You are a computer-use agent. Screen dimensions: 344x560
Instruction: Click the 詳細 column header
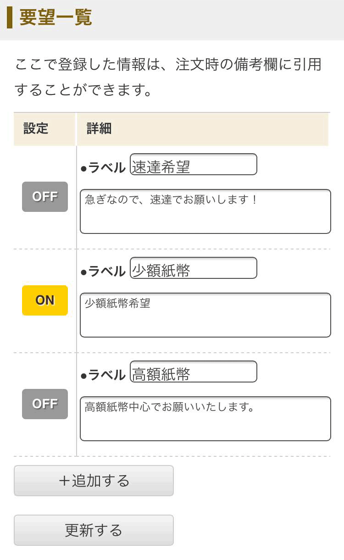tap(99, 129)
